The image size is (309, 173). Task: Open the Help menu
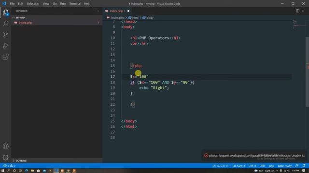(87, 3)
